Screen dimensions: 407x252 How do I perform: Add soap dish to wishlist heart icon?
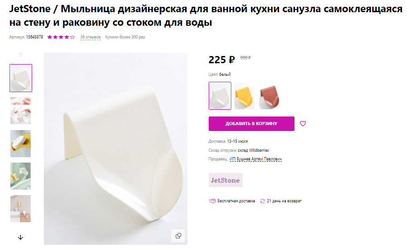point(303,124)
